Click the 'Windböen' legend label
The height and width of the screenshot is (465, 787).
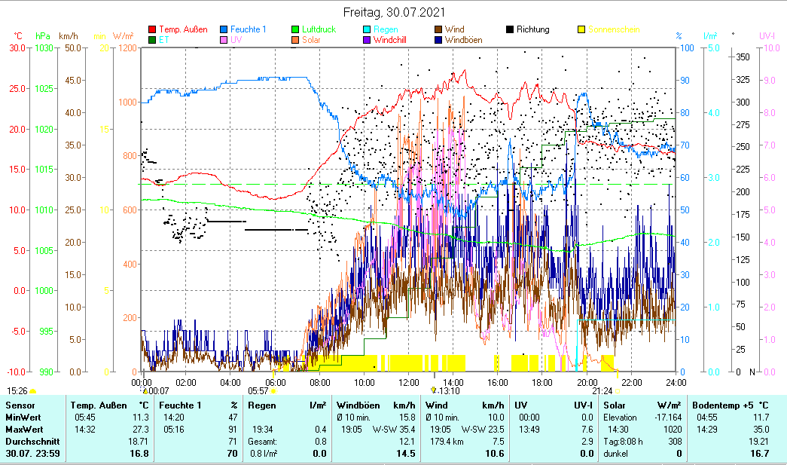(x=463, y=40)
